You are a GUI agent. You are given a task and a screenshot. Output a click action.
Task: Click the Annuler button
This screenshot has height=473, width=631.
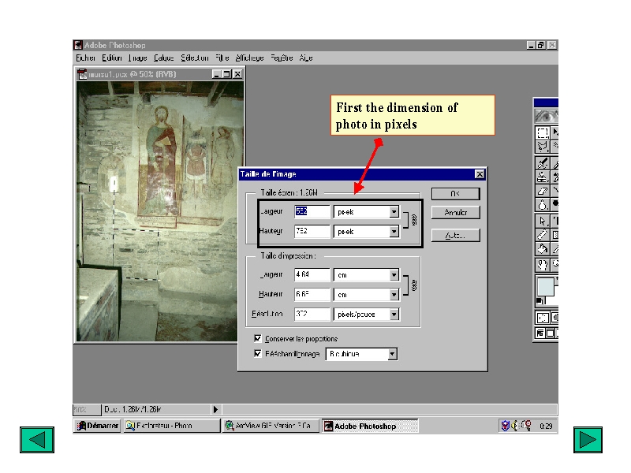pos(456,212)
